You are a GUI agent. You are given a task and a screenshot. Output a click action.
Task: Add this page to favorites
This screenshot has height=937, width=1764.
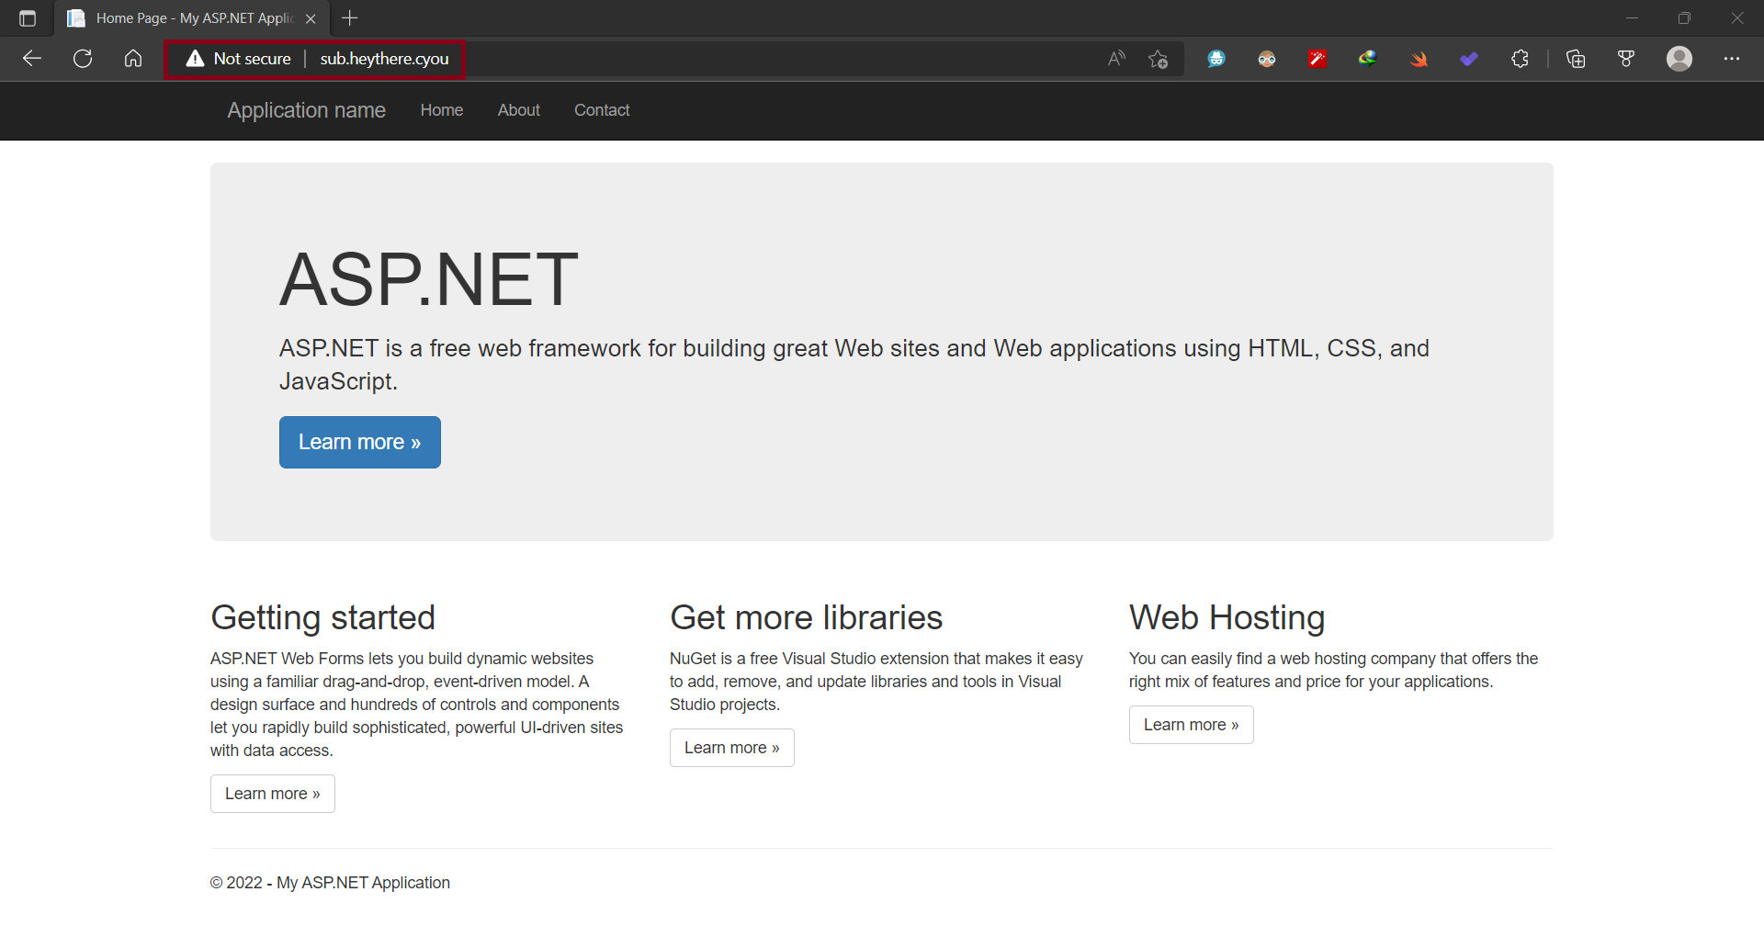1159,59
